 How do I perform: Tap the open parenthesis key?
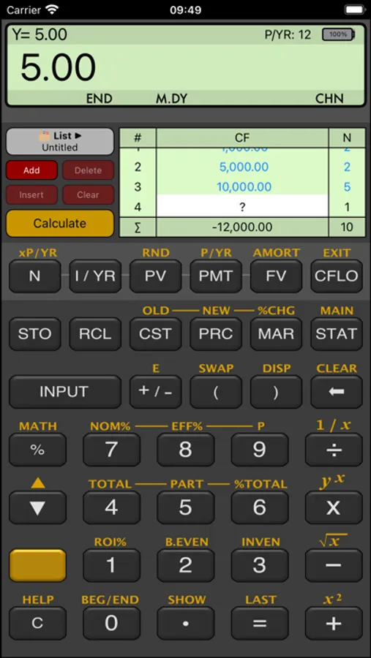[x=216, y=392]
